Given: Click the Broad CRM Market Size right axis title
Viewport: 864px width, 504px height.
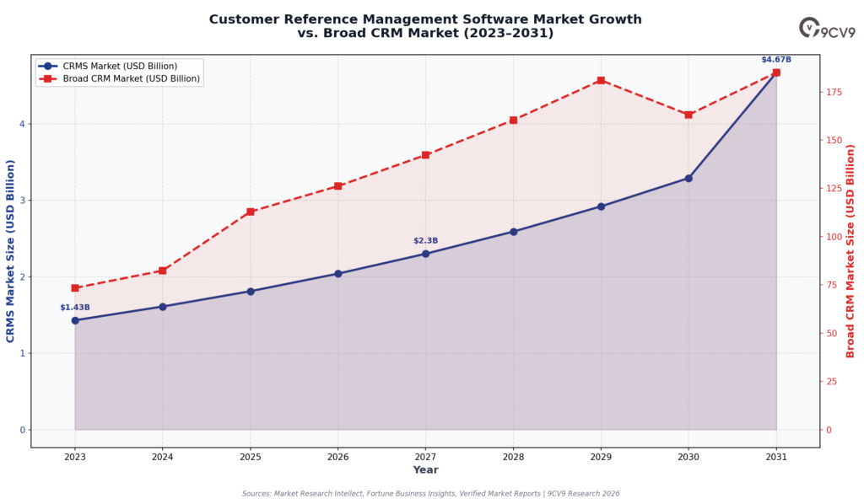Looking at the screenshot, I should 850,251.
